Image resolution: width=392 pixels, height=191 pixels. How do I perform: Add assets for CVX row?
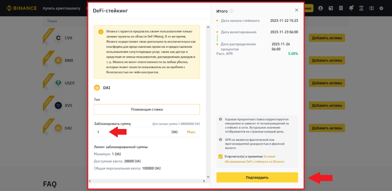click(x=327, y=38)
